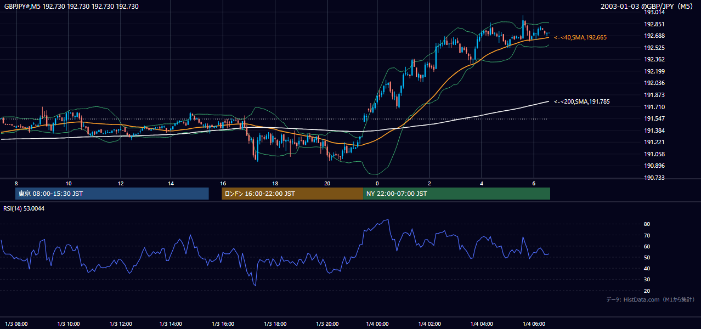Click hour label 10 under the price chart

[x=68, y=183]
